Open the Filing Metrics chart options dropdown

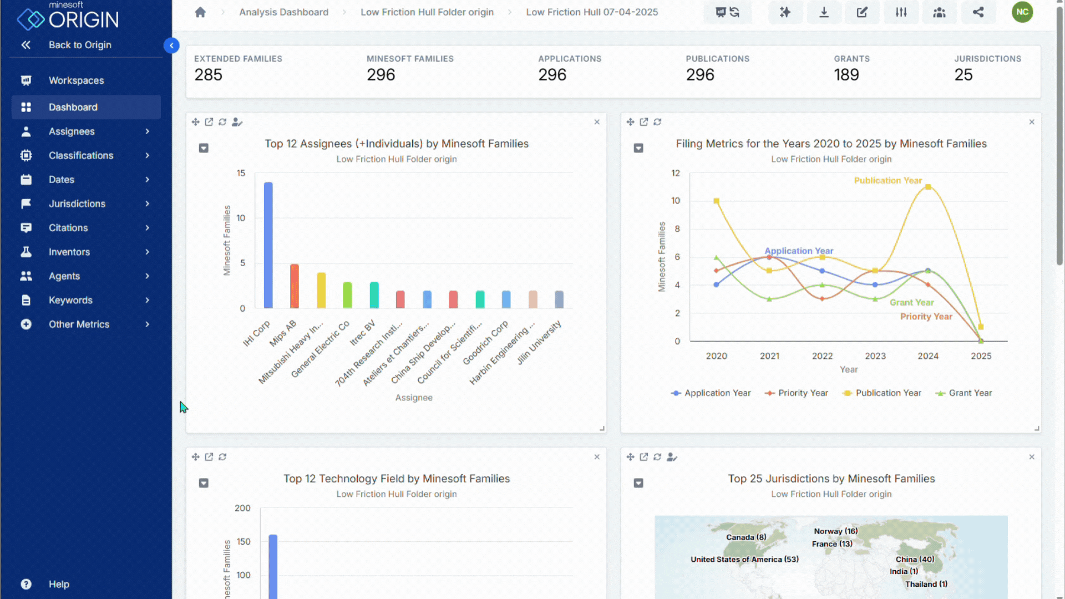coord(638,148)
